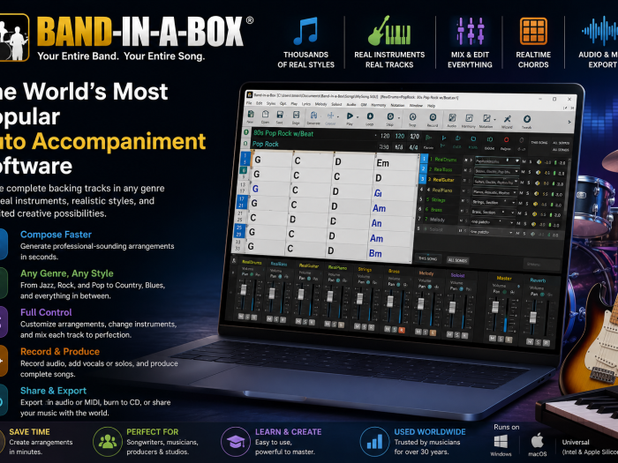Solo the Soloist mixer channel

(x=457, y=335)
